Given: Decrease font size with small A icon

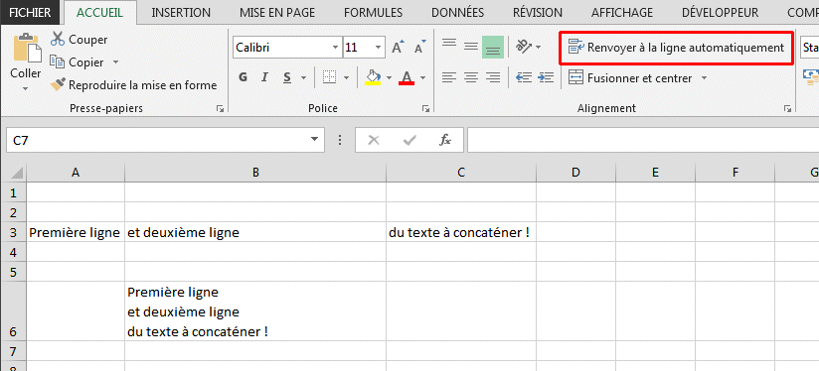Looking at the screenshot, I should coord(420,48).
